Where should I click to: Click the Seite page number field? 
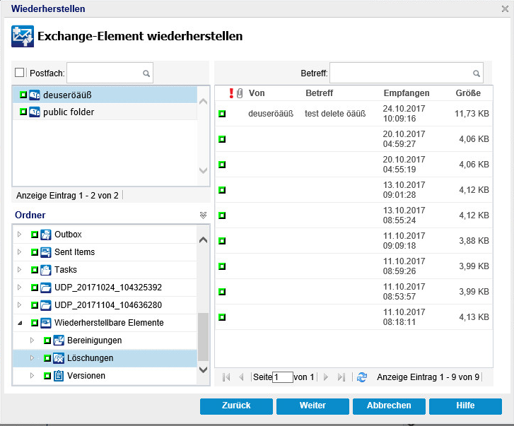click(282, 377)
